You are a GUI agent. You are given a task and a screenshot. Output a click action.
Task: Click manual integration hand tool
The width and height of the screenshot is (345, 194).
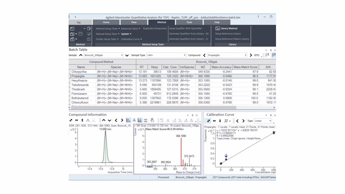(152, 120)
